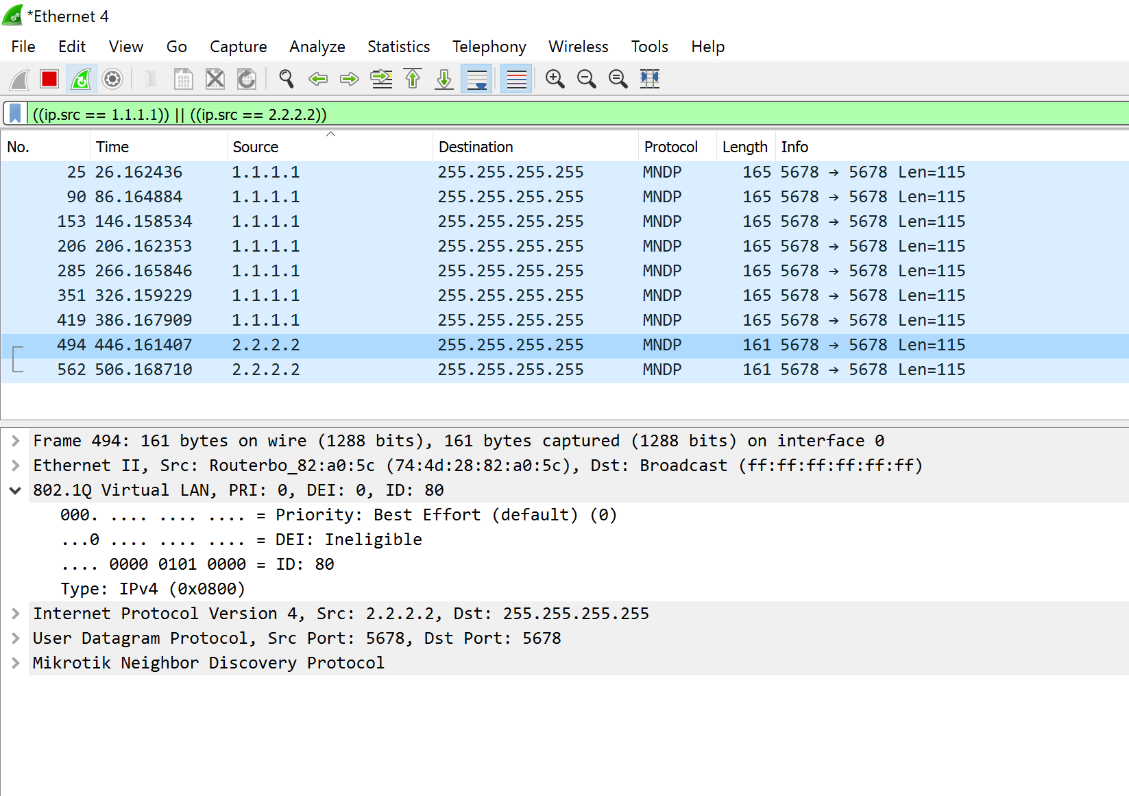The height and width of the screenshot is (796, 1129).
Task: Open the Go menu
Action: pyautogui.click(x=177, y=47)
